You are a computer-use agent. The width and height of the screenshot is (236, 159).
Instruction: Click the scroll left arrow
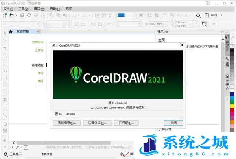(x=14, y=143)
